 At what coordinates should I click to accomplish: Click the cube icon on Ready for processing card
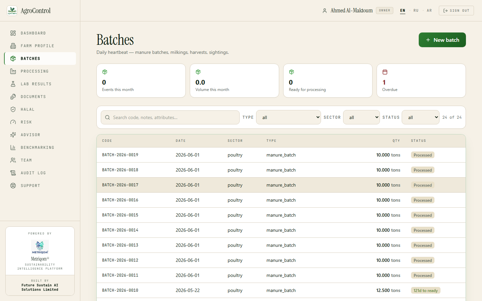(292, 72)
